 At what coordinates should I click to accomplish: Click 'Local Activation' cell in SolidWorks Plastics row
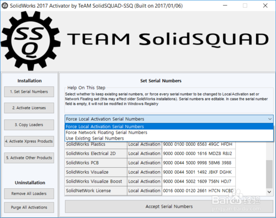[x=145, y=145]
